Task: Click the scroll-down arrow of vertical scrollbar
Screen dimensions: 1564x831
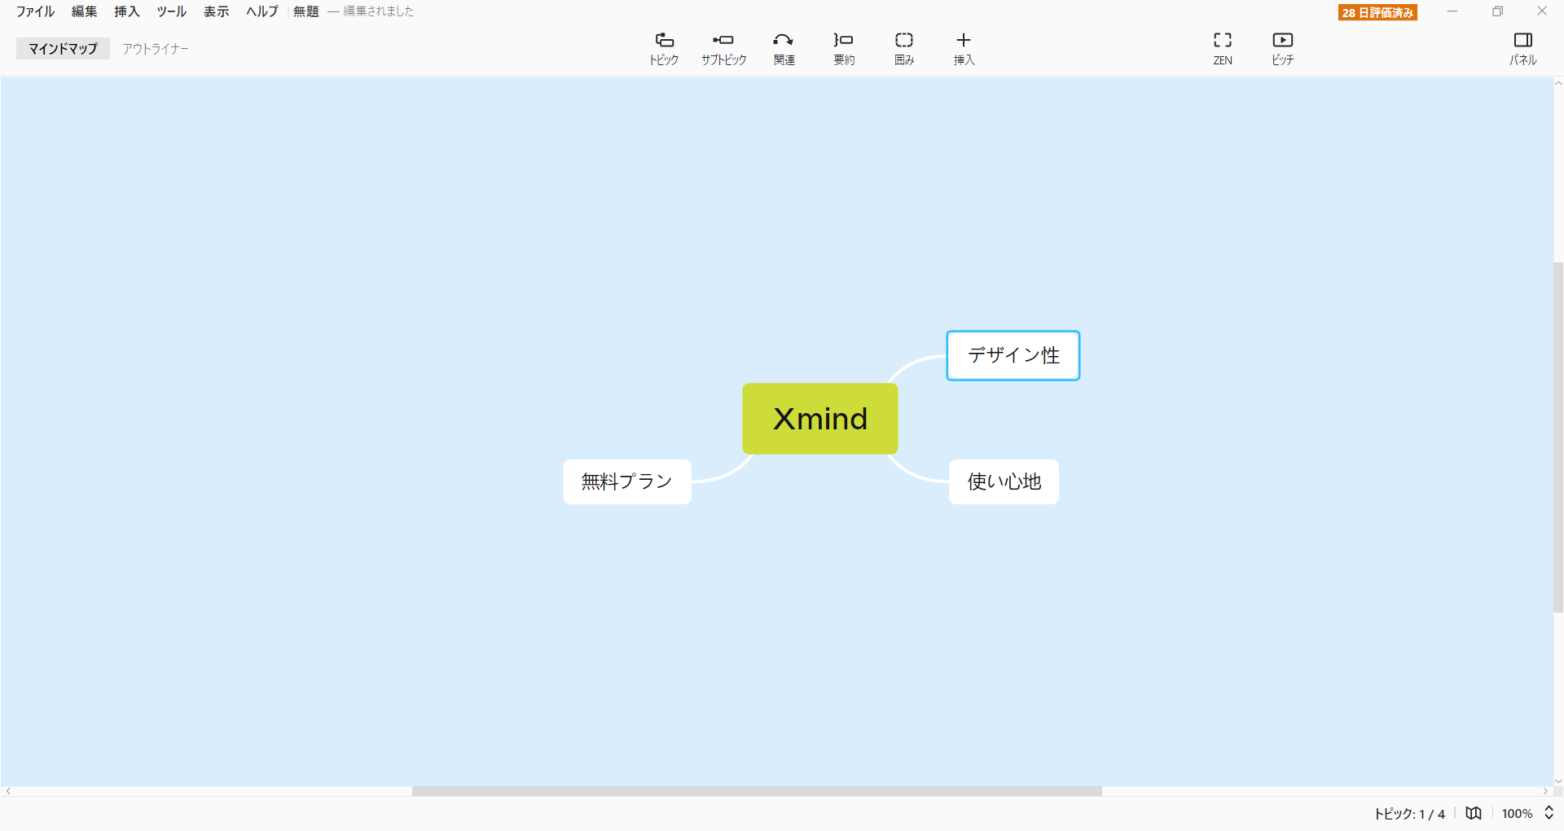Action: (x=1558, y=781)
